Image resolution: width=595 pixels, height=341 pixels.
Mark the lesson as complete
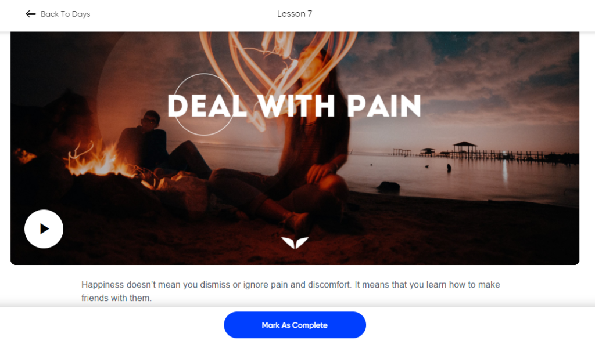click(x=295, y=325)
